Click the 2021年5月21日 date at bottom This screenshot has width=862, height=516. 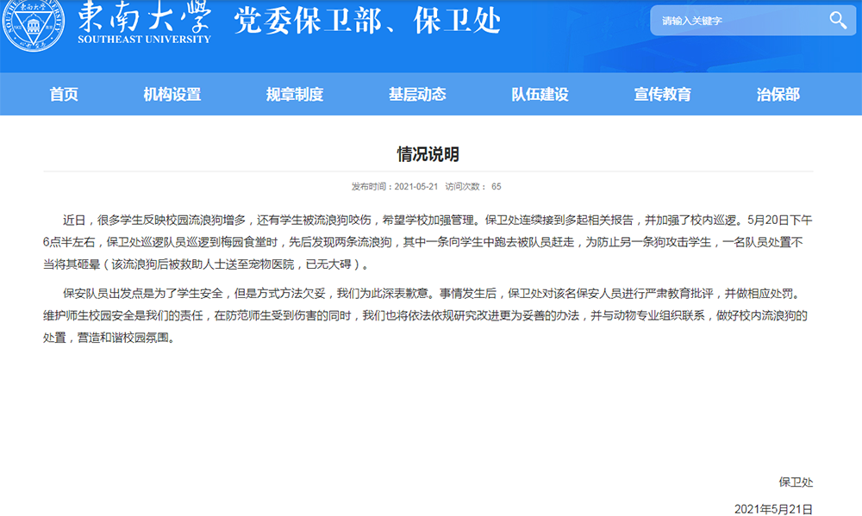tap(773, 508)
